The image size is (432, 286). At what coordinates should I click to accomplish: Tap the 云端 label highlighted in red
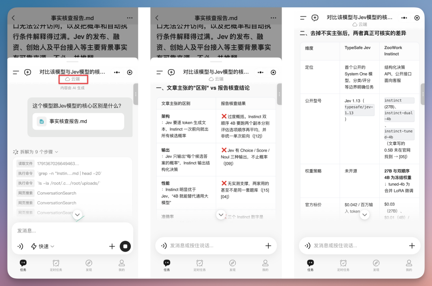click(73, 79)
